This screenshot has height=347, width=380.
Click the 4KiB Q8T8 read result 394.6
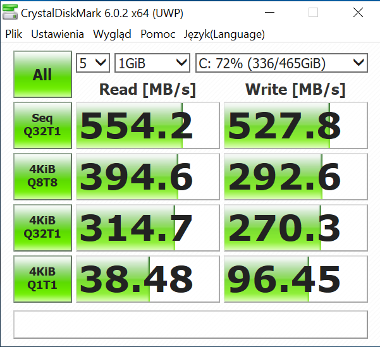(x=148, y=176)
